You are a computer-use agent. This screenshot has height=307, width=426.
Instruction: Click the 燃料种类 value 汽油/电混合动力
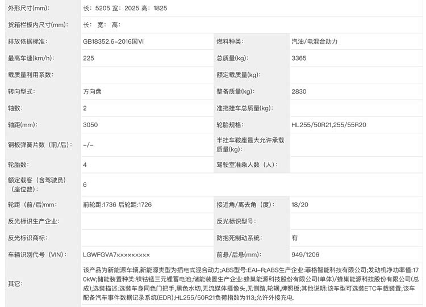point(314,41)
